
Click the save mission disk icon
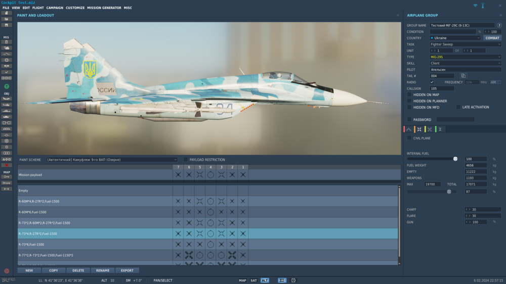(7, 25)
